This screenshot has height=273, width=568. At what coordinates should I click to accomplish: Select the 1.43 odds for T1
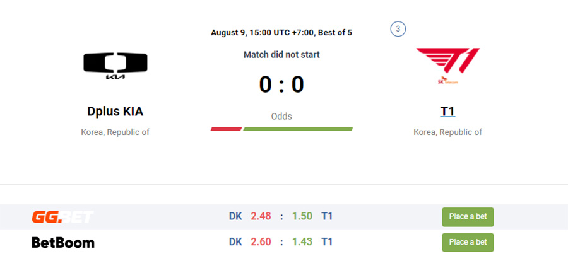coord(302,242)
